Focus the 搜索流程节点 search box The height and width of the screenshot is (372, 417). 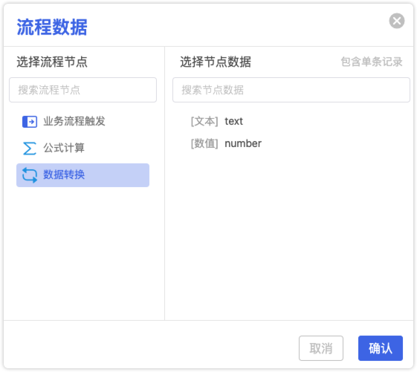coord(83,90)
